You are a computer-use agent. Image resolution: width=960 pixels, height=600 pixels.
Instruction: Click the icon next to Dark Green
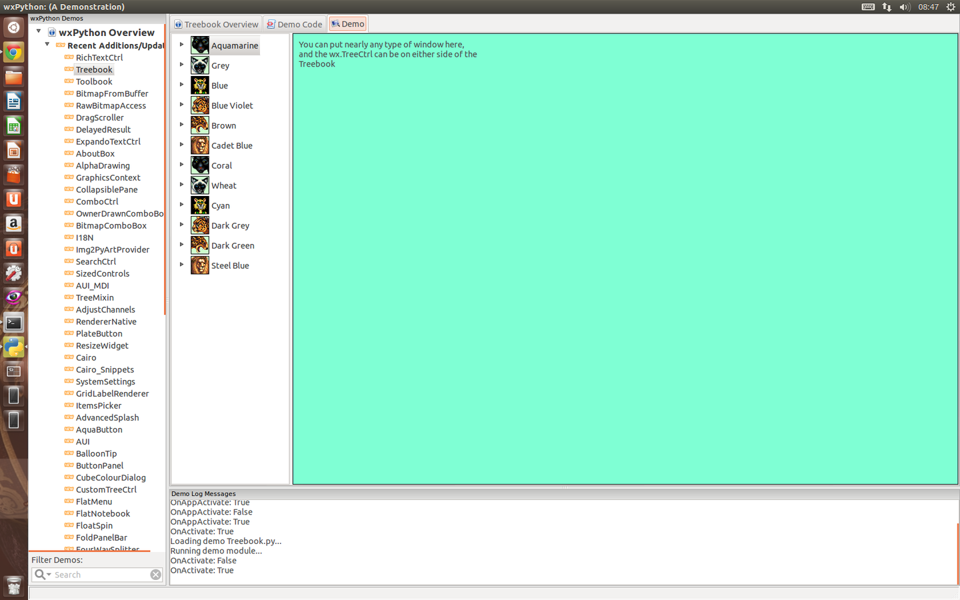200,245
